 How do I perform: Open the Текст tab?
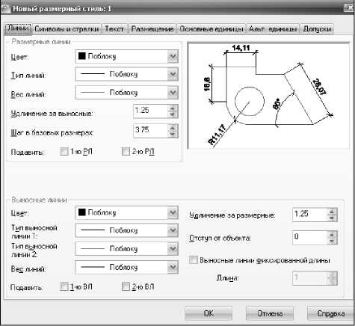(x=114, y=29)
